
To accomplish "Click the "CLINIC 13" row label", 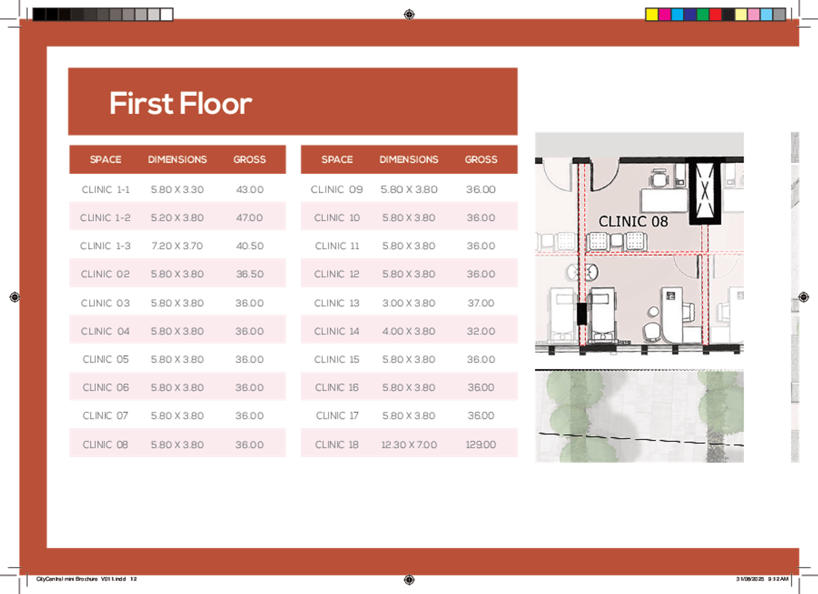I will coord(337,303).
